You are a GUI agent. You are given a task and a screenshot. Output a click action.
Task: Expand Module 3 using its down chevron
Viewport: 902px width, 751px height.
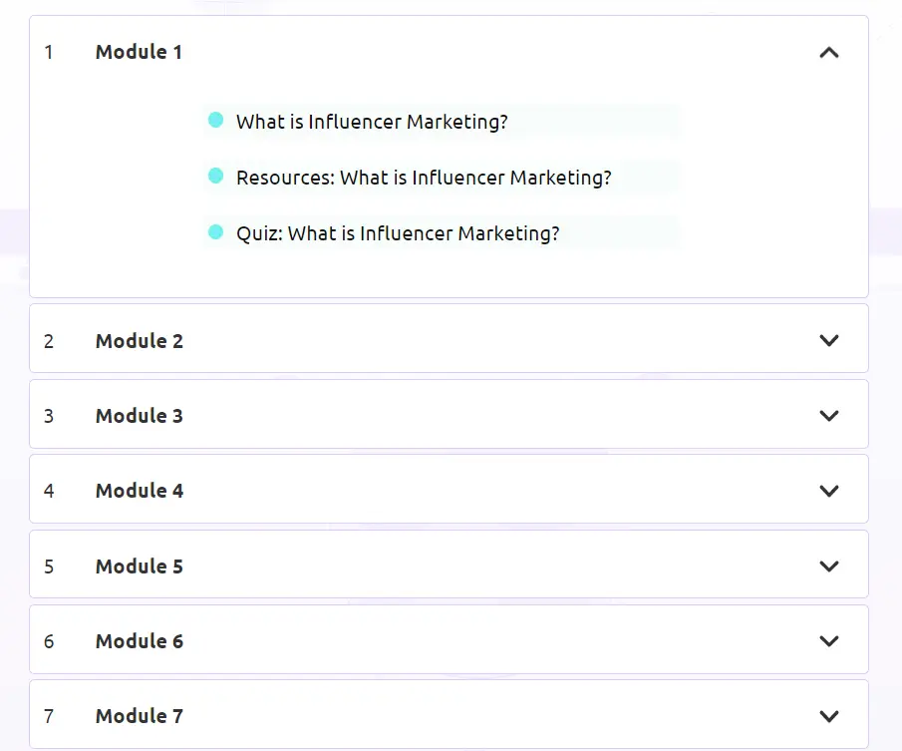click(828, 416)
